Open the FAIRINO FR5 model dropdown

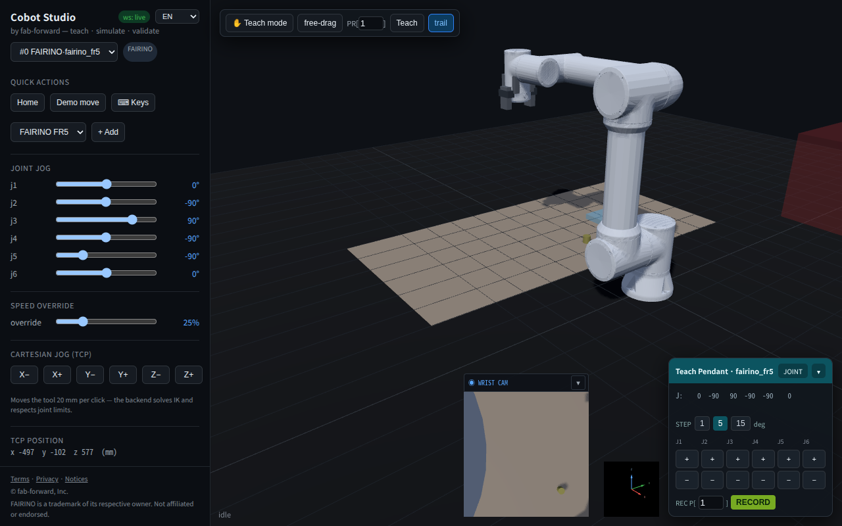tap(48, 132)
